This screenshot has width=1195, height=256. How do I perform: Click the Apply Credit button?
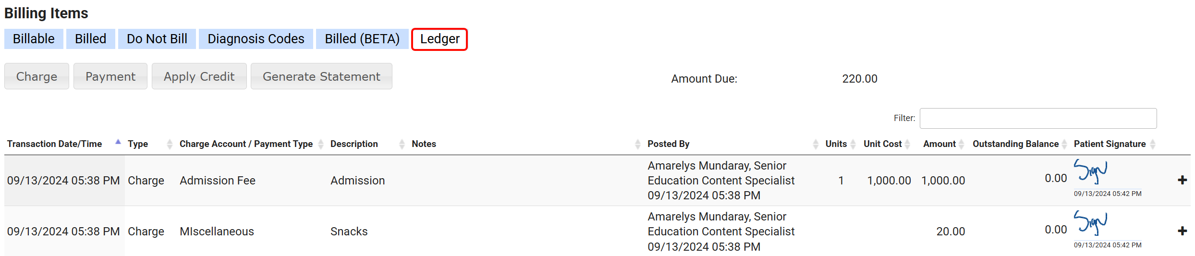tap(199, 76)
